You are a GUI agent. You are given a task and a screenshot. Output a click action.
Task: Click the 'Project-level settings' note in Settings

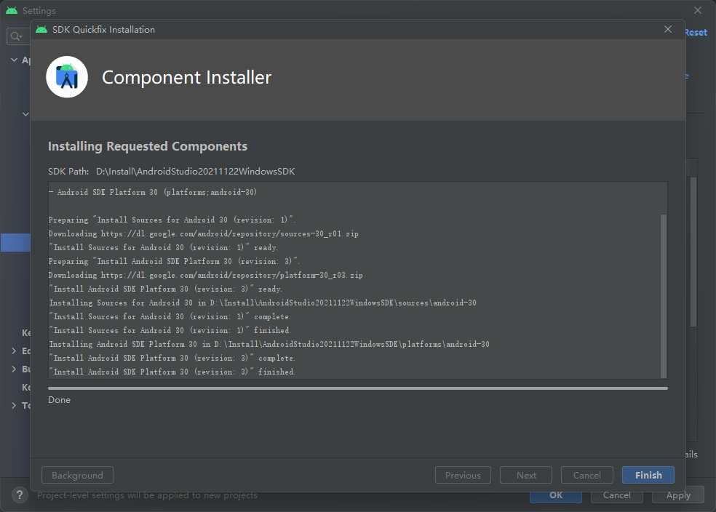tap(147, 495)
